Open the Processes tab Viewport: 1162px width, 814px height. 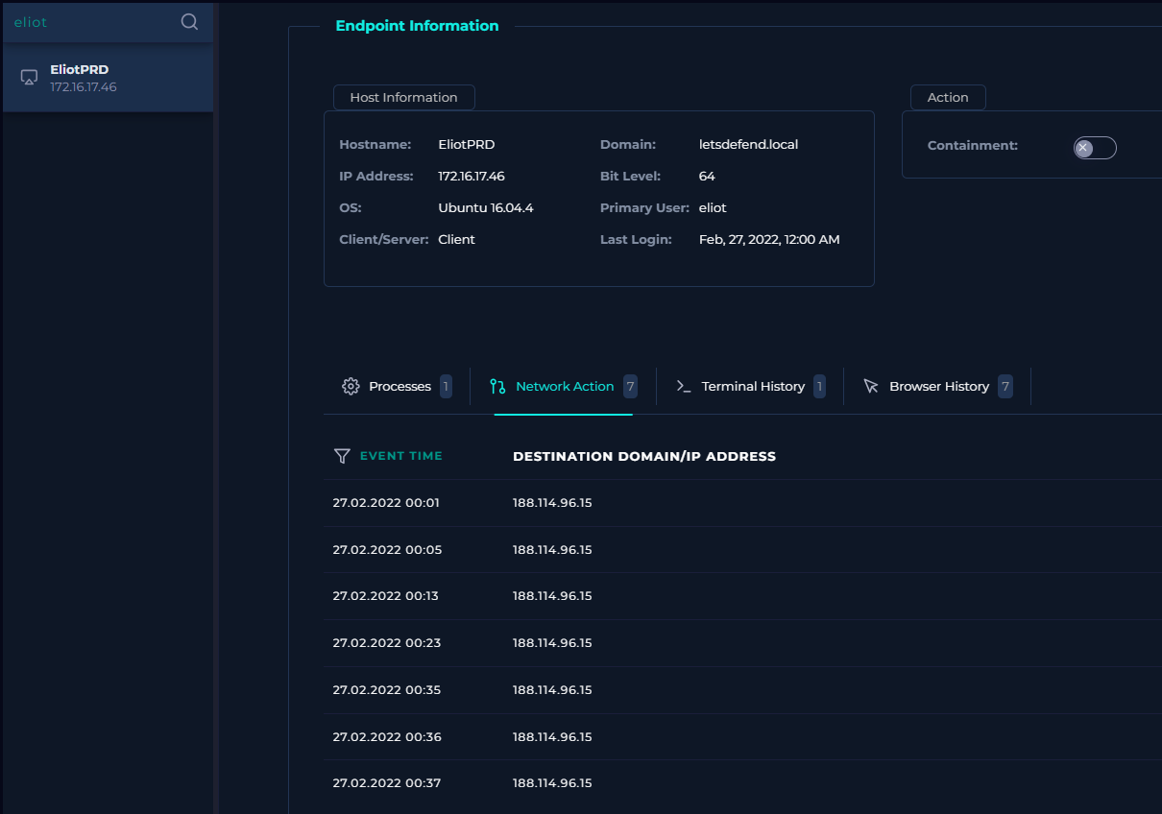point(396,386)
